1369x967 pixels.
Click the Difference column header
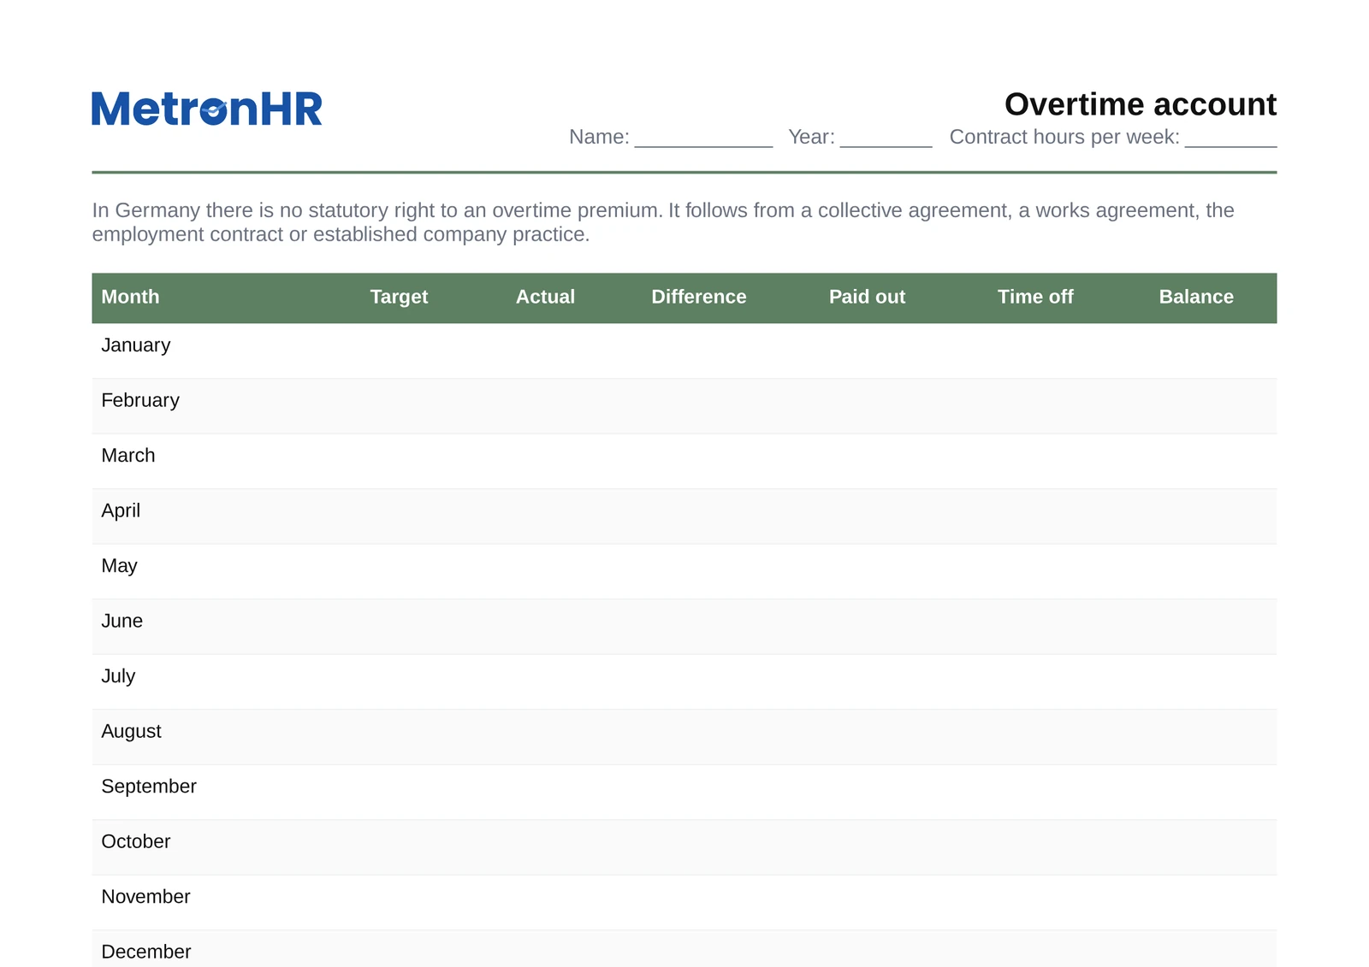click(x=699, y=297)
